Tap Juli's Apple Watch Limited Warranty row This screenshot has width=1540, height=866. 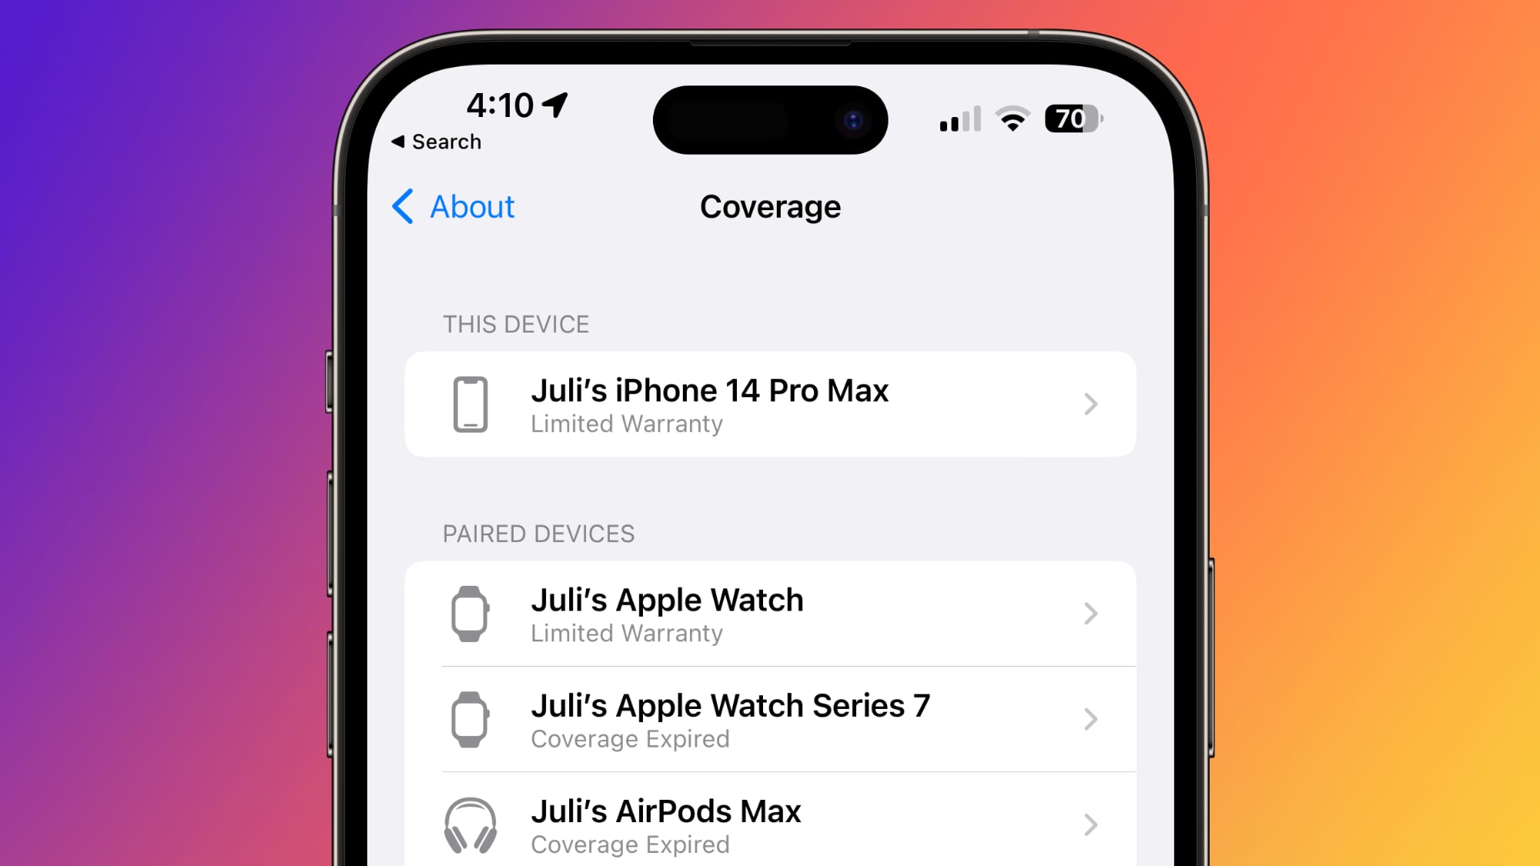770,614
